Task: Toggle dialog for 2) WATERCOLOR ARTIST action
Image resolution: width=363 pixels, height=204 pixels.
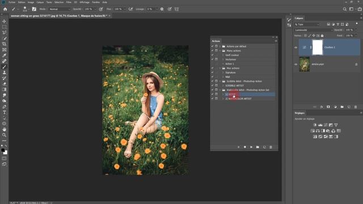Action: 217,99
